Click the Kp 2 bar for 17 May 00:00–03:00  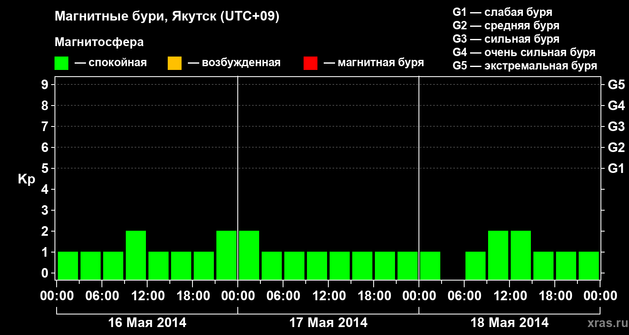coord(249,255)
